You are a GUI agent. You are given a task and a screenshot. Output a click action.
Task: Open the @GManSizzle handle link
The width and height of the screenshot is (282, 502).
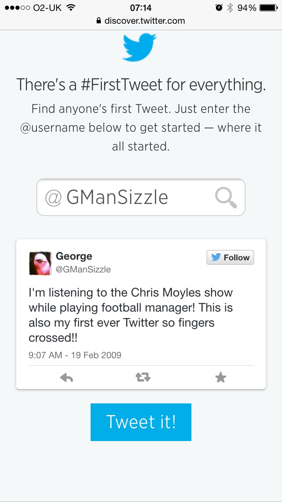click(x=83, y=269)
